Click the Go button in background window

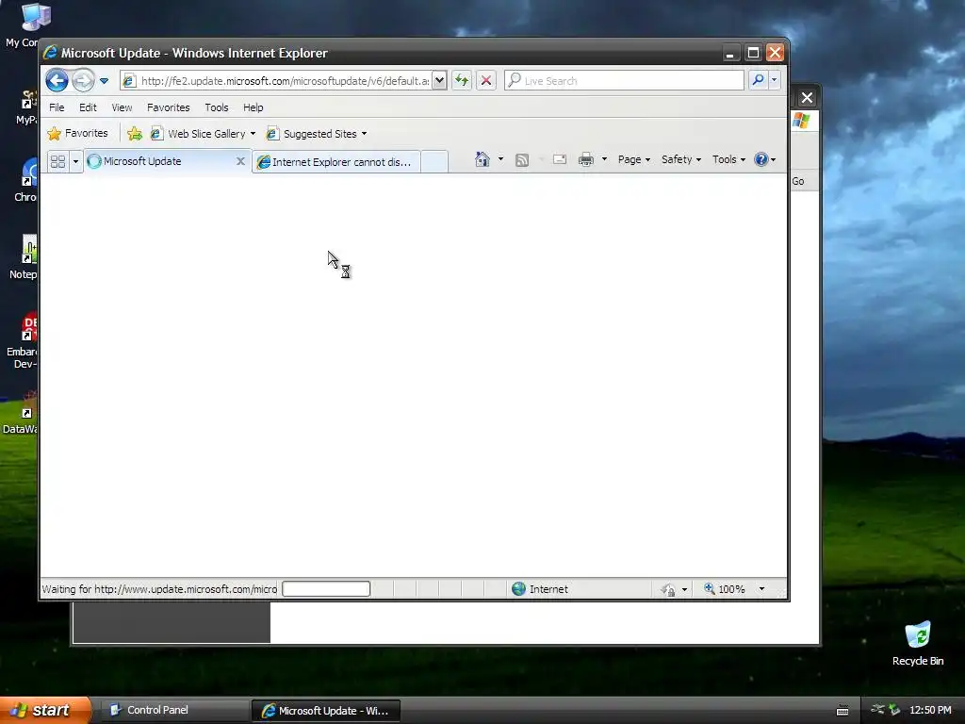tap(798, 181)
